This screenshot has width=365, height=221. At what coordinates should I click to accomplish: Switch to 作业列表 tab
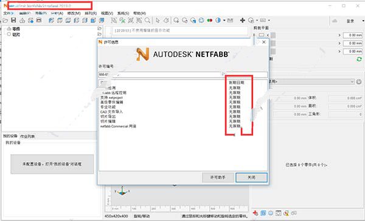point(27,136)
